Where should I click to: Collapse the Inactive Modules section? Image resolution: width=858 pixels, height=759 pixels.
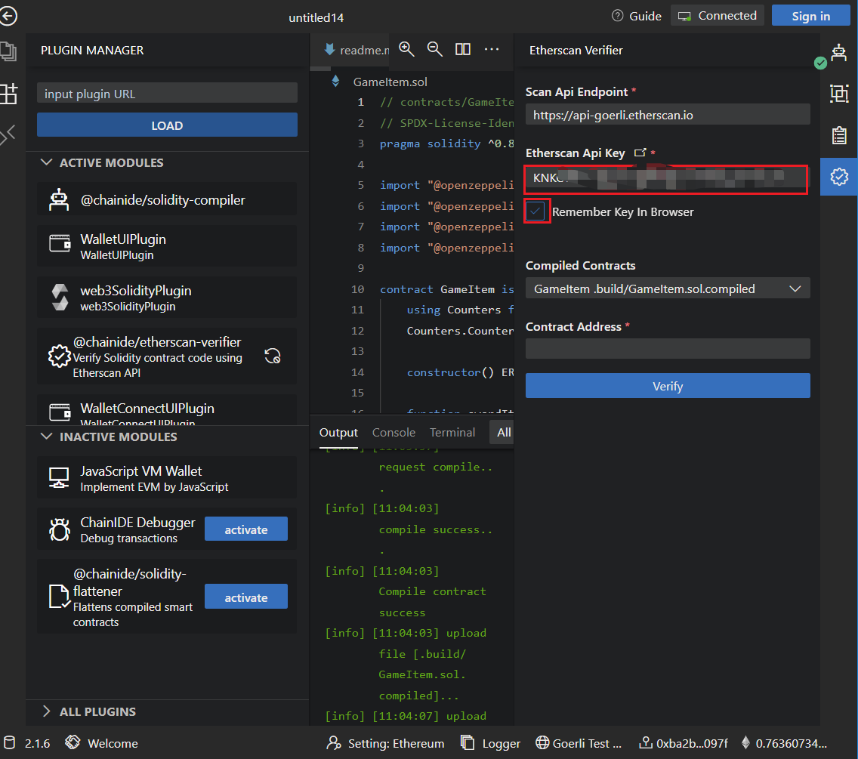[x=47, y=437]
